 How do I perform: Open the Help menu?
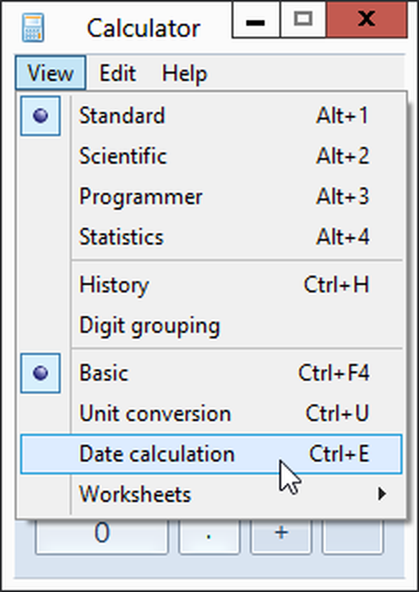(184, 74)
